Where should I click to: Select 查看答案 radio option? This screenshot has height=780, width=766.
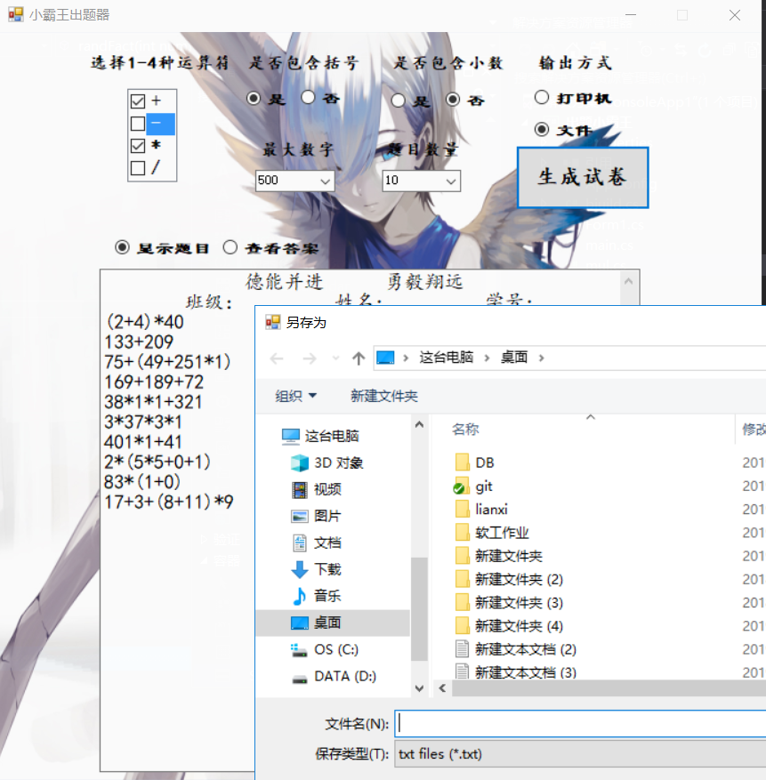point(230,247)
